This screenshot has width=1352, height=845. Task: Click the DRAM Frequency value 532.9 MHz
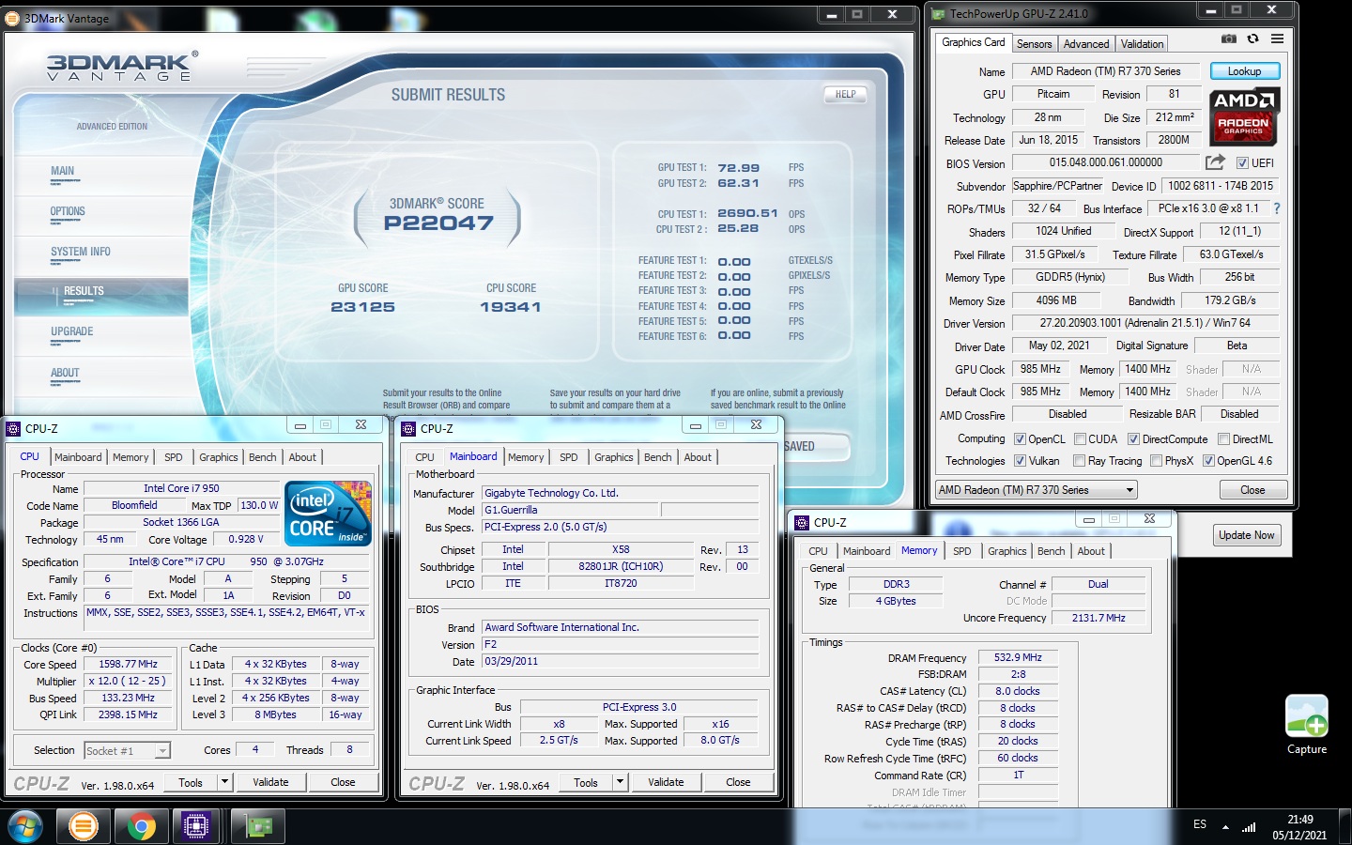pyautogui.click(x=1018, y=657)
